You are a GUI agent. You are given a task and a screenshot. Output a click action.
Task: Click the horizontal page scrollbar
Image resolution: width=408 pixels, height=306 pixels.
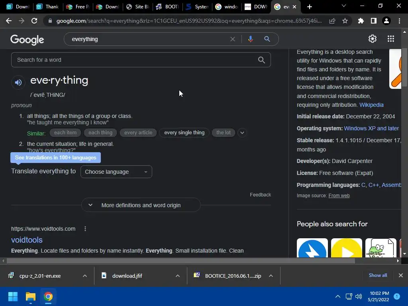point(180,261)
